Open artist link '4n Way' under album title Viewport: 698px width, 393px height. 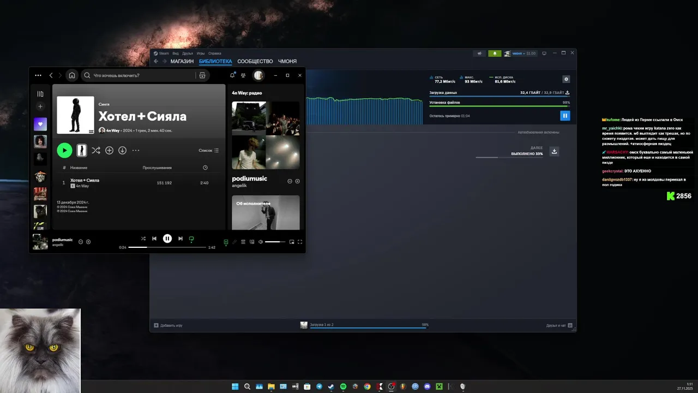pyautogui.click(x=113, y=130)
